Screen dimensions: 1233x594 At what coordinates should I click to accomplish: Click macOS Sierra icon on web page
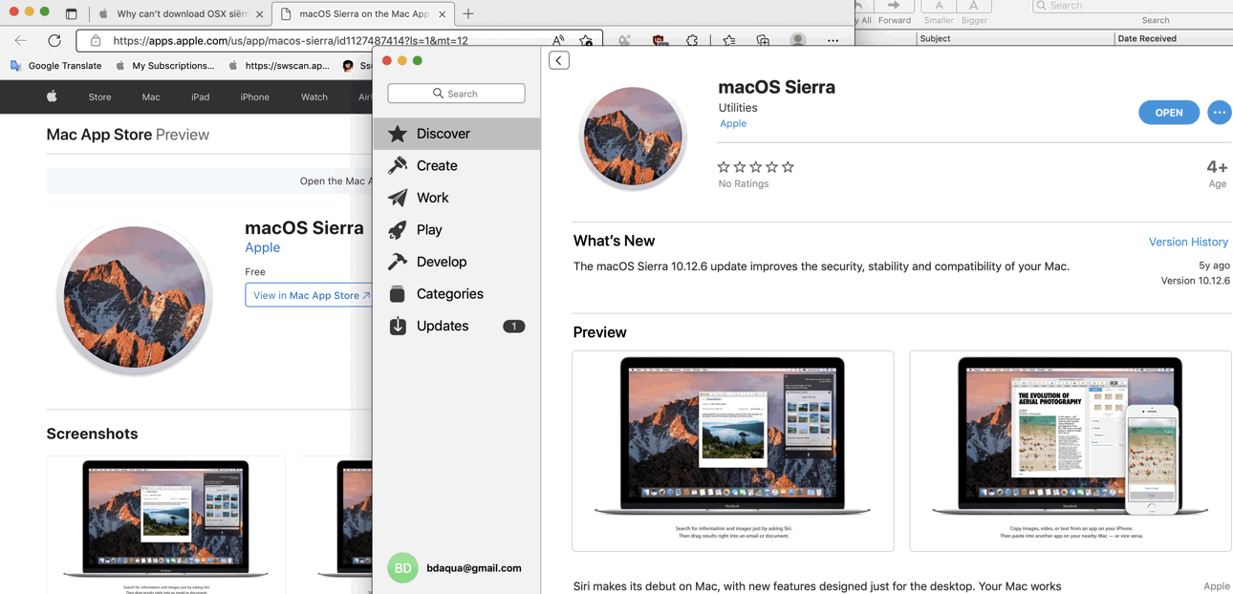click(x=135, y=298)
